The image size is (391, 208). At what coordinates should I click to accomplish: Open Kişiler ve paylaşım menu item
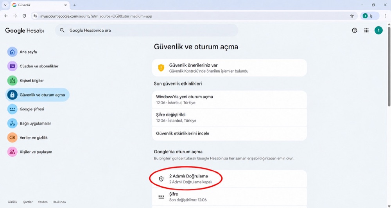pyautogui.click(x=38, y=152)
